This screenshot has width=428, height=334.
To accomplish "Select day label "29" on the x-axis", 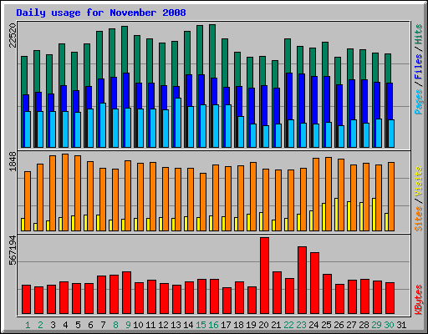I will point(376,325).
